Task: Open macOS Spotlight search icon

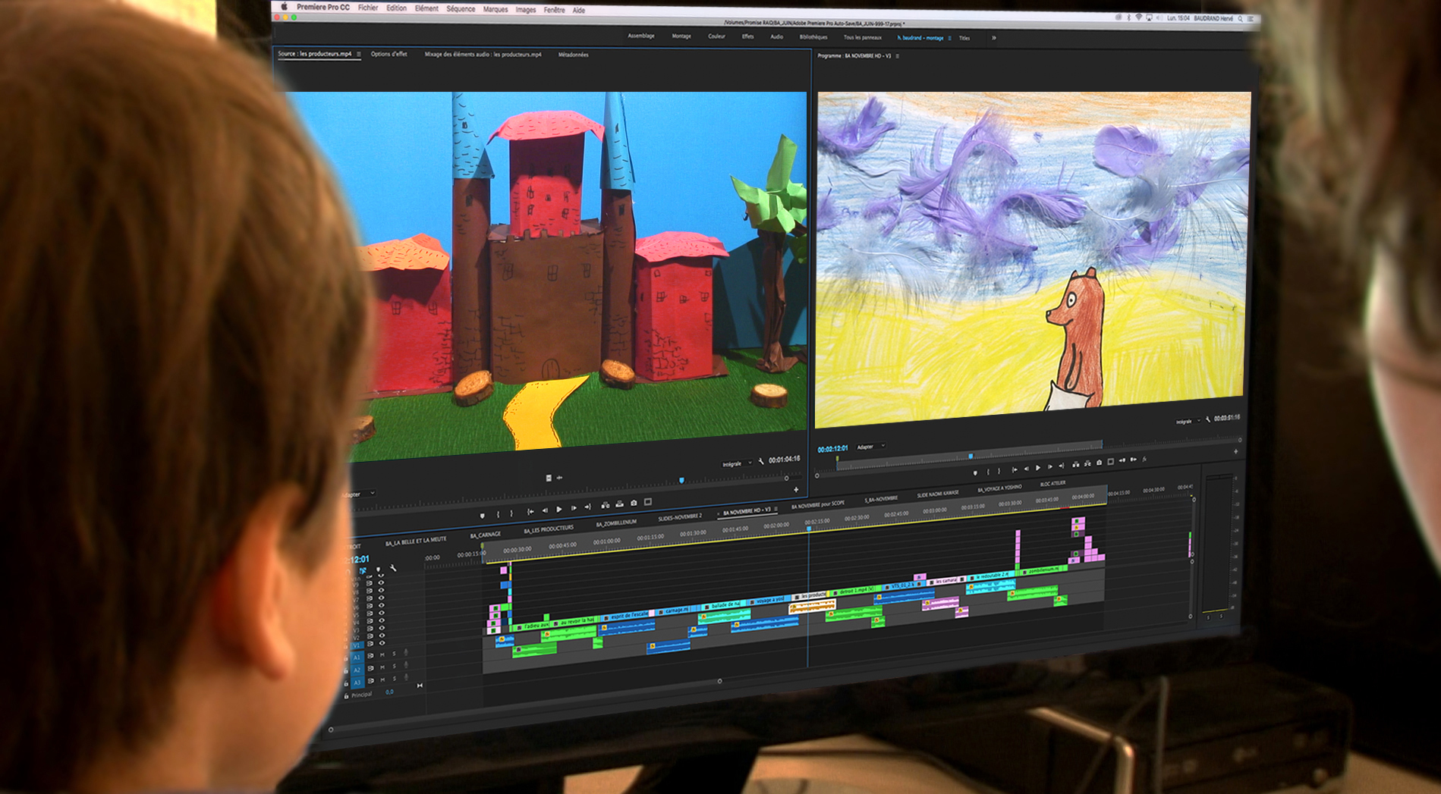Action: coord(1241,18)
